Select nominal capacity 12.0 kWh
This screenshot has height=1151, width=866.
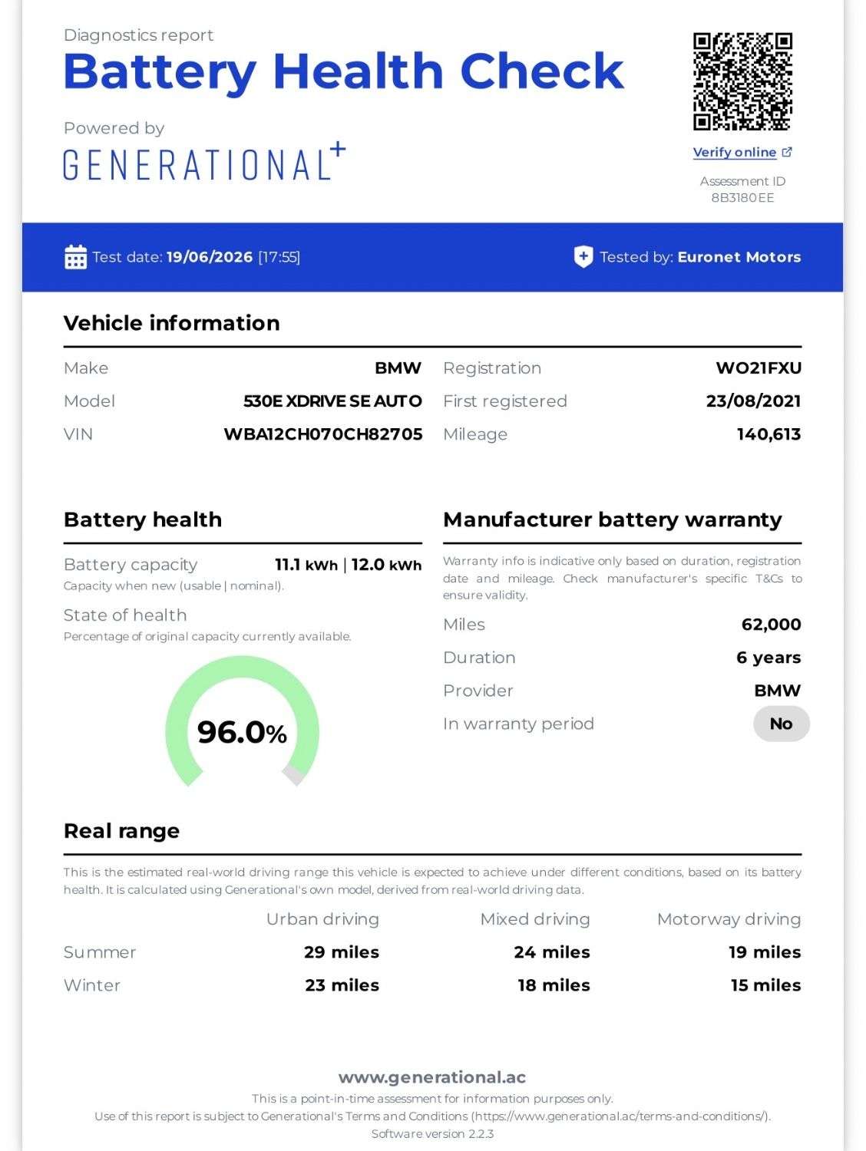tap(386, 565)
